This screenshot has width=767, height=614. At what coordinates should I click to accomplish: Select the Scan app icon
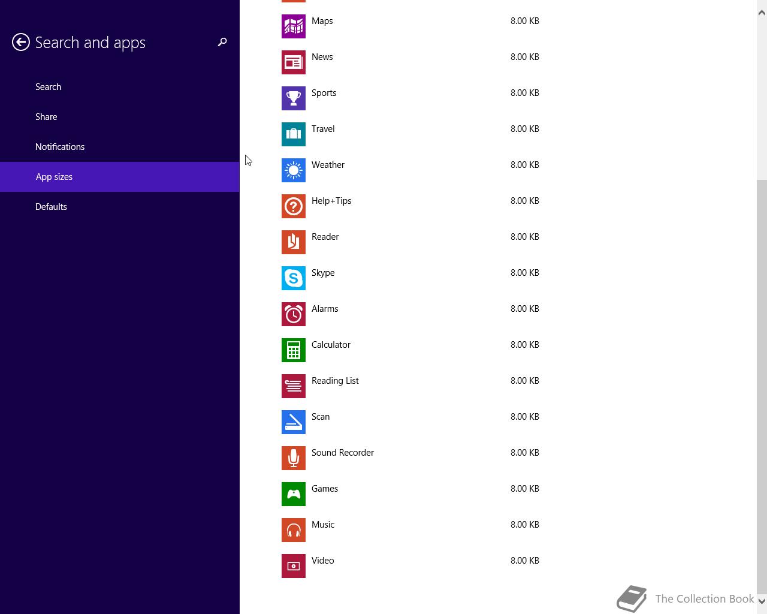point(294,422)
